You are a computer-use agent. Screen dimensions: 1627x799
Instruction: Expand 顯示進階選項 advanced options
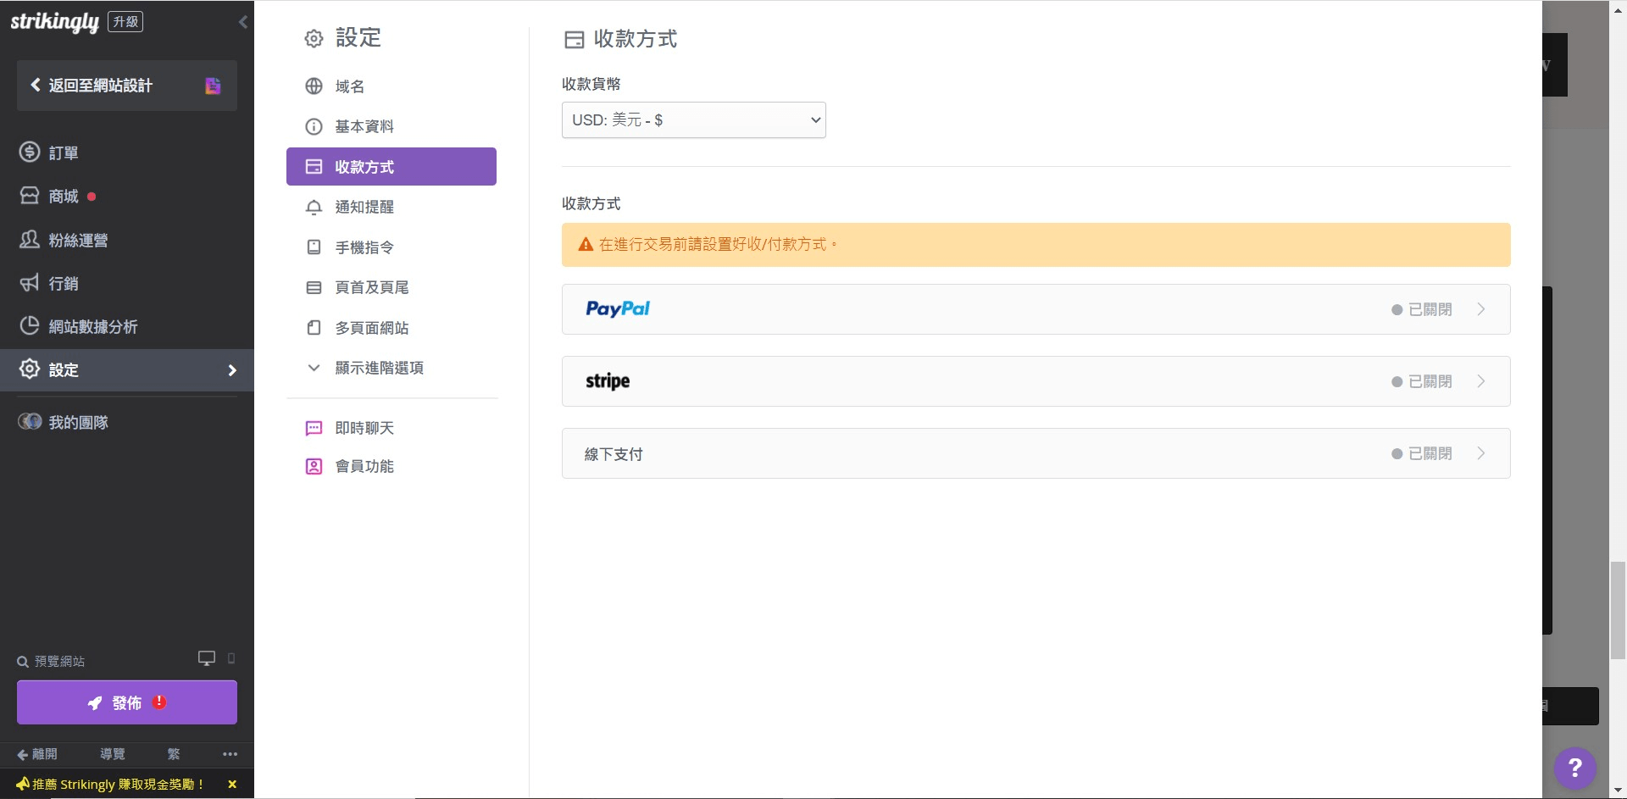click(379, 368)
